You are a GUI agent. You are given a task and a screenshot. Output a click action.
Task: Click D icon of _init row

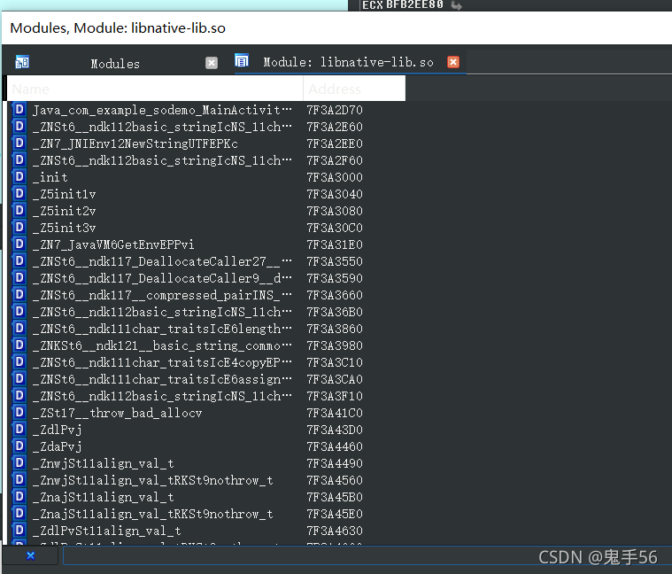(19, 177)
